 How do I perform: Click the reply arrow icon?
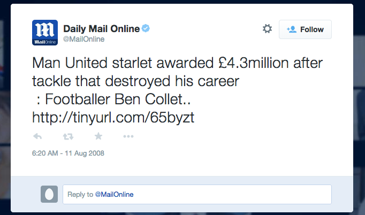pos(37,136)
